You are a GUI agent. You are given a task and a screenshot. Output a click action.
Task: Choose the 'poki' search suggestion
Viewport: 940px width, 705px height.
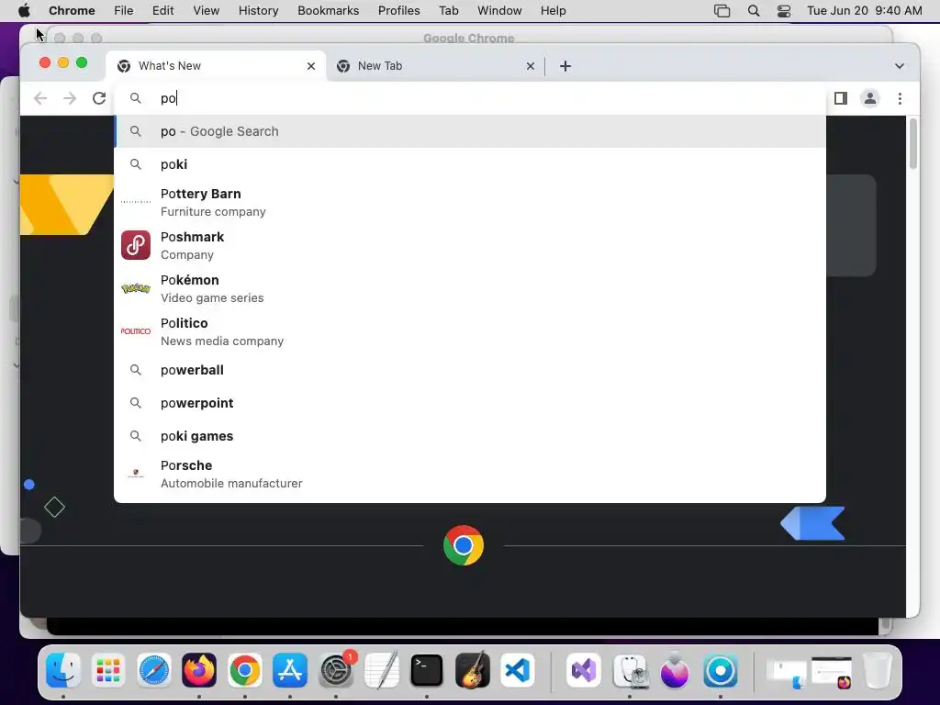pos(469,164)
